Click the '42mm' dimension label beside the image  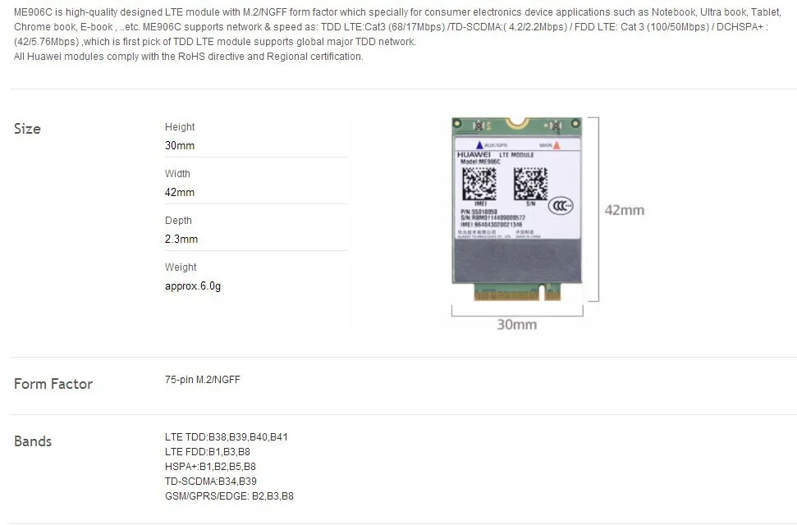click(624, 210)
